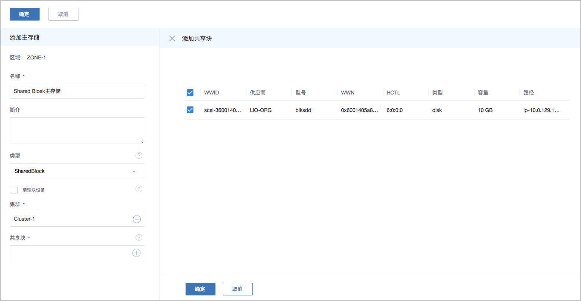Open help icon next to 清理块设备
Image resolution: width=581 pixels, height=301 pixels.
pos(139,189)
